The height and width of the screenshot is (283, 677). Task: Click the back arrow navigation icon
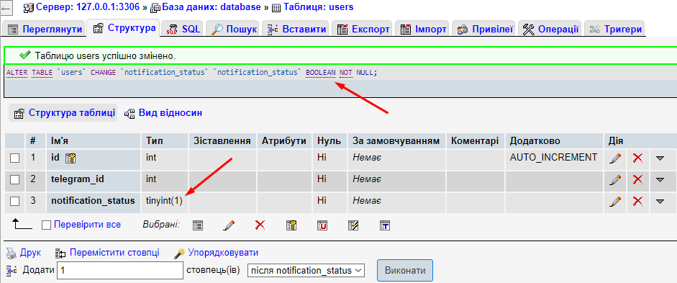coord(6,7)
